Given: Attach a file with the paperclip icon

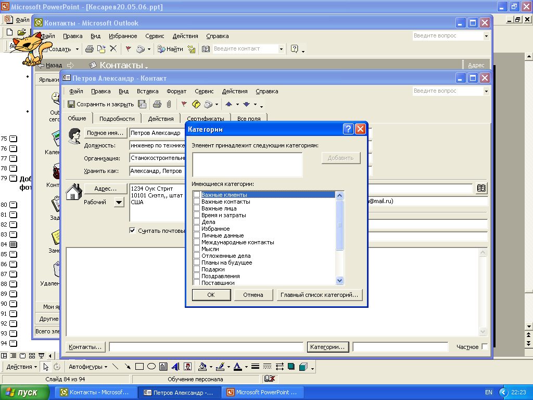Looking at the screenshot, I should point(169,104).
